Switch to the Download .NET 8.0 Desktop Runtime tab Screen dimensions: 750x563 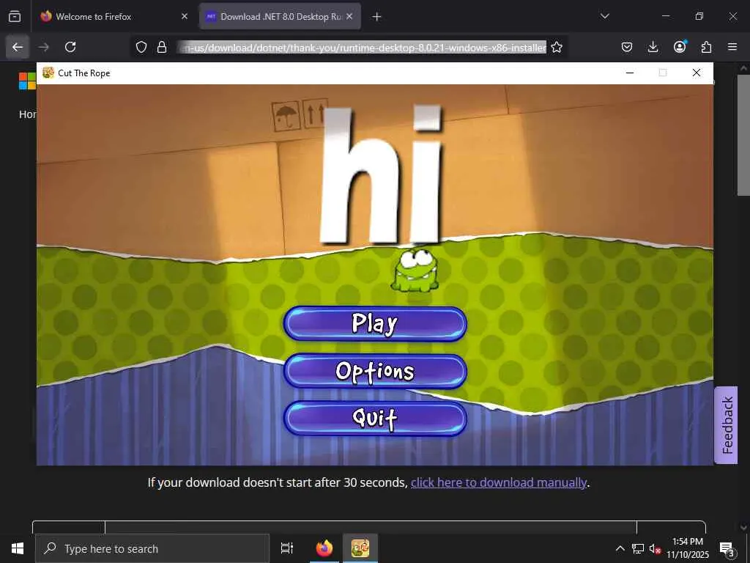pos(280,17)
